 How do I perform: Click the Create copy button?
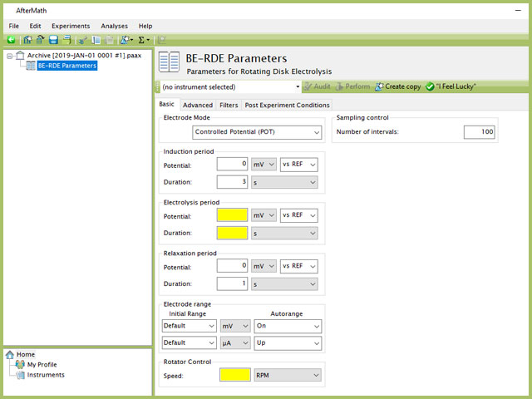tap(398, 86)
